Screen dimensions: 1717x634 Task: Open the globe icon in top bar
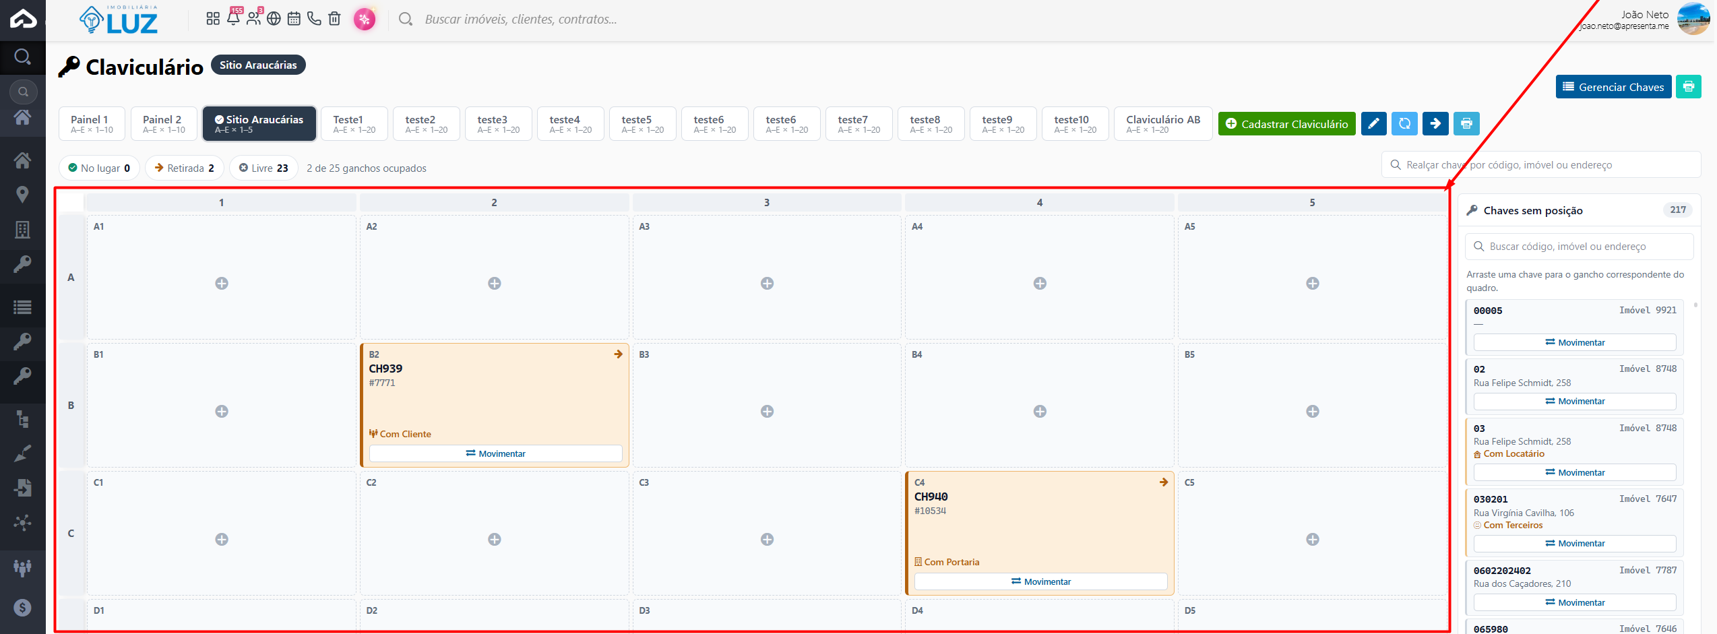[274, 19]
